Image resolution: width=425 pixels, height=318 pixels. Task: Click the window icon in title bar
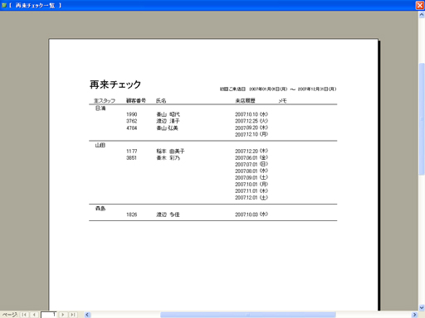click(4, 5)
